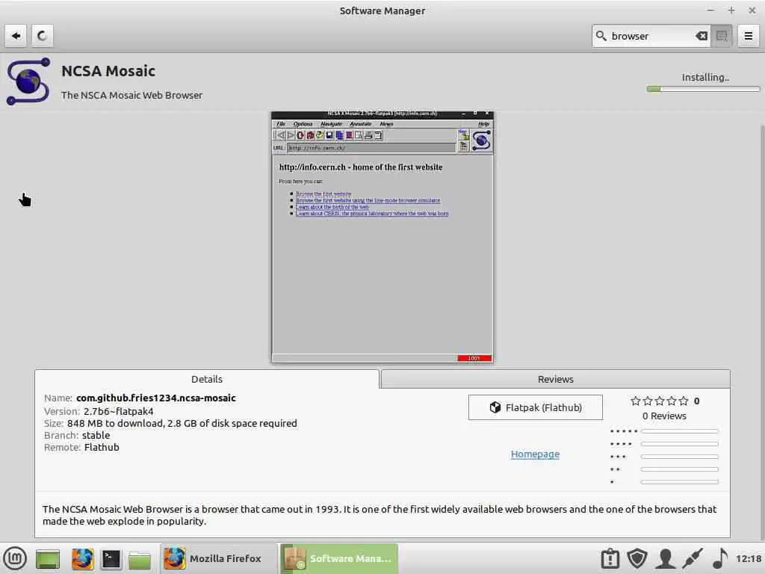This screenshot has height=574, width=765.
Task: Open the terminal from the taskbar
Action: [x=111, y=559]
